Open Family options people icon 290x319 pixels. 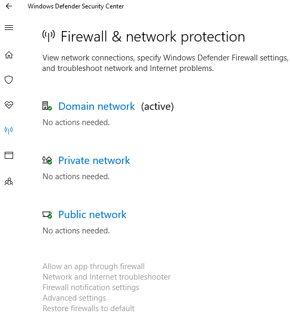click(x=9, y=181)
